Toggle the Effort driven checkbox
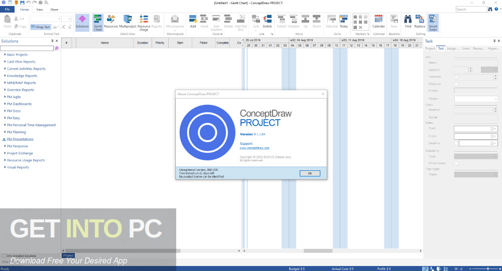The image size is (502, 271). tap(456, 163)
